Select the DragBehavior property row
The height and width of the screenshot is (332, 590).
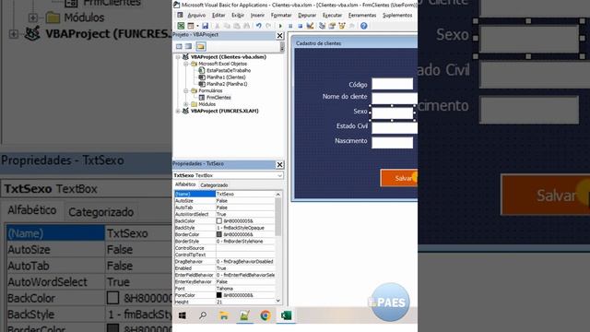[225, 262]
